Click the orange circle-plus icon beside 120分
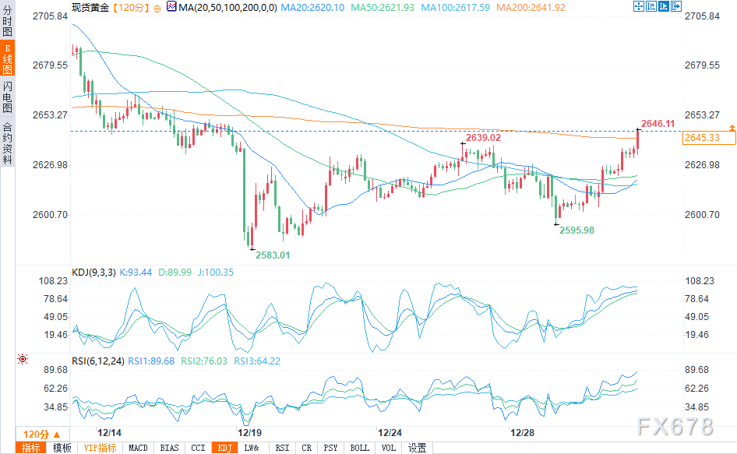 157,9
